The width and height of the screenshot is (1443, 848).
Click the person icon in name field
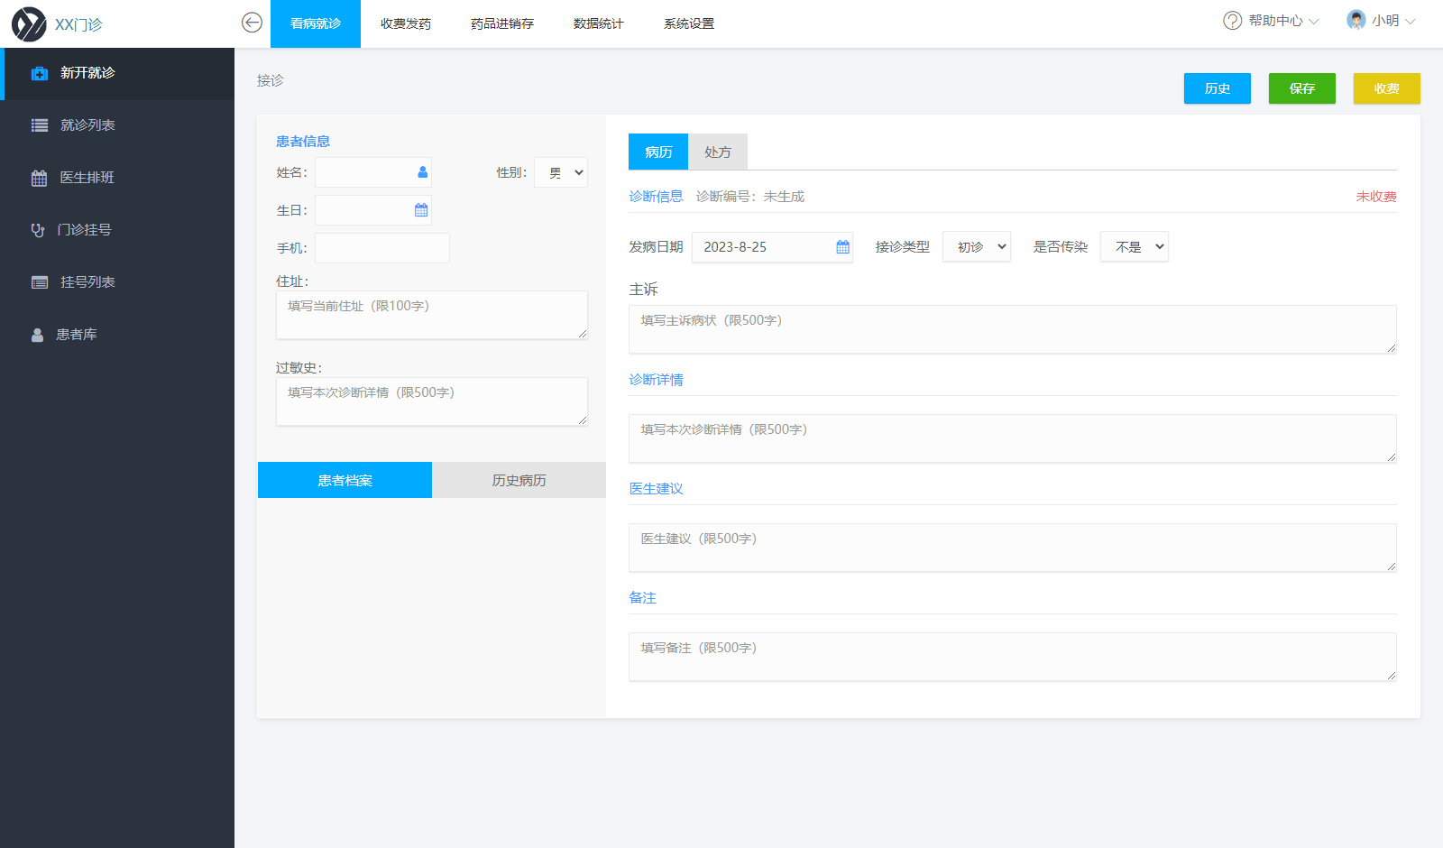tap(422, 172)
